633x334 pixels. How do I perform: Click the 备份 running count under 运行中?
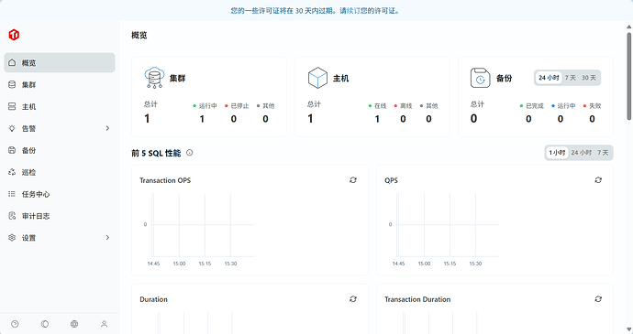tap(561, 119)
